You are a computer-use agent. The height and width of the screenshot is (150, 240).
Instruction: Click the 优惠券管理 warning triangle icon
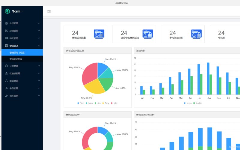tap(6, 73)
